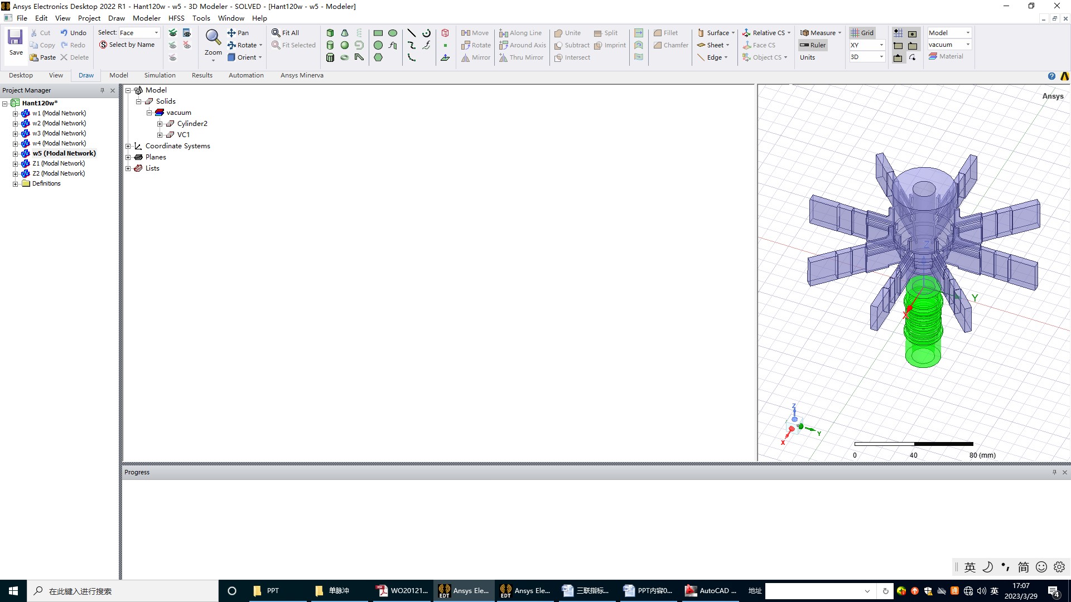
Task: Click the Undo button
Action: pyautogui.click(x=73, y=33)
